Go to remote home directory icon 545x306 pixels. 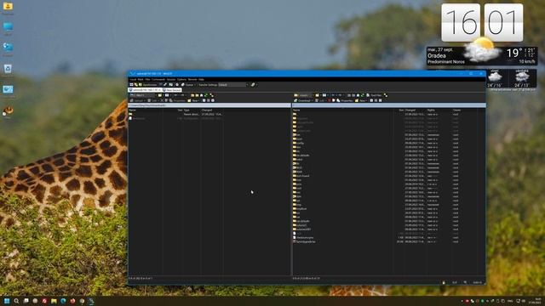click(x=358, y=95)
